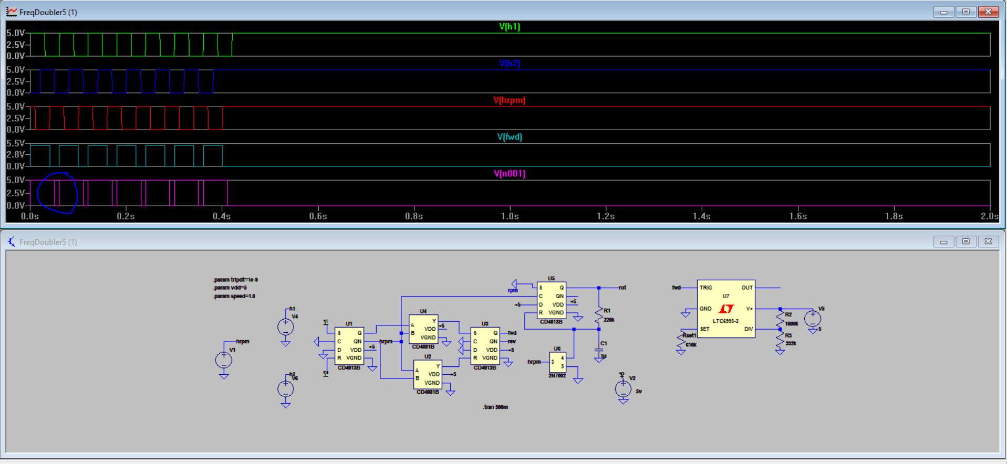
Task: Minimize the waveform plot window
Action: coord(943,12)
